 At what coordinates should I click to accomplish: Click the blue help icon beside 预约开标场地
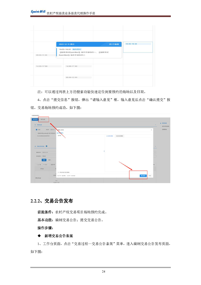coord(47,146)
